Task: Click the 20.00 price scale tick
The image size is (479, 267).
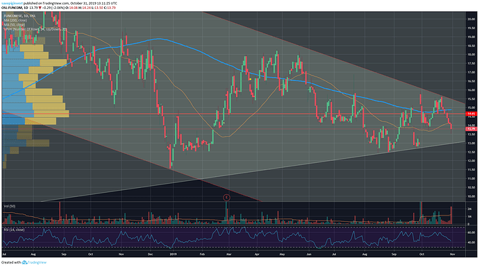Action: 471,19
